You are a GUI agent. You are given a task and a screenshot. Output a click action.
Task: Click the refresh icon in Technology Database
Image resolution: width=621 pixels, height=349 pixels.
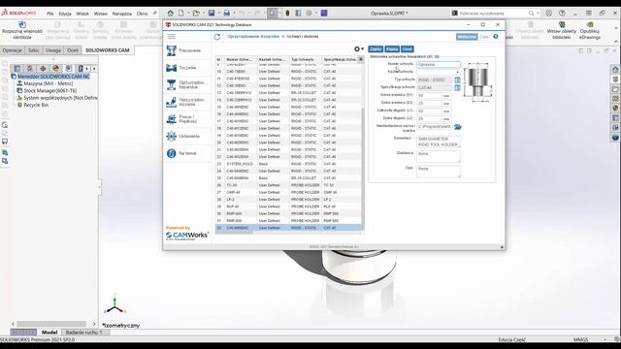(x=217, y=37)
